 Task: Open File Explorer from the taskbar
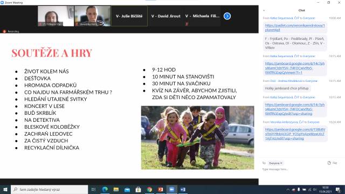click(116, 189)
